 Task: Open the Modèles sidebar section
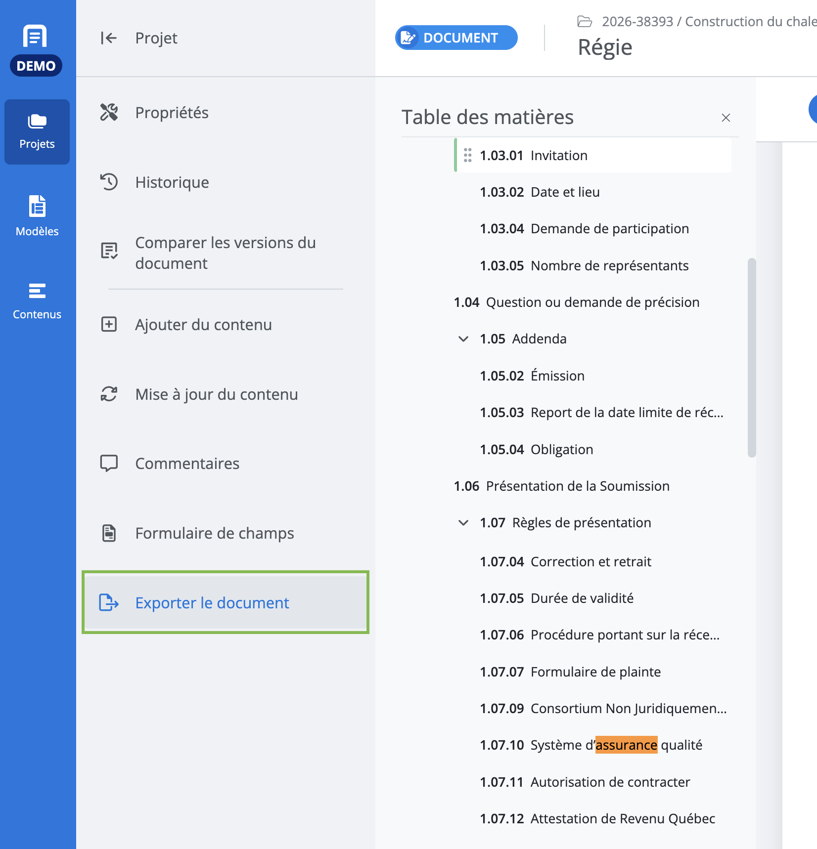pyautogui.click(x=37, y=216)
